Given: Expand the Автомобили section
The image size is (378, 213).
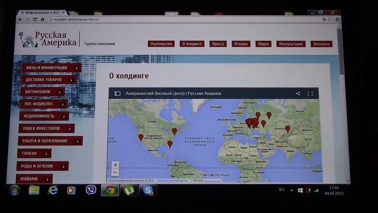Looking at the screenshot, I should tap(43, 92).
